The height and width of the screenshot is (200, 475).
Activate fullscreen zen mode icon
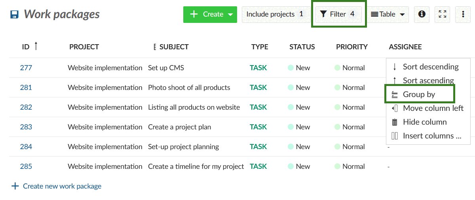coord(443,14)
